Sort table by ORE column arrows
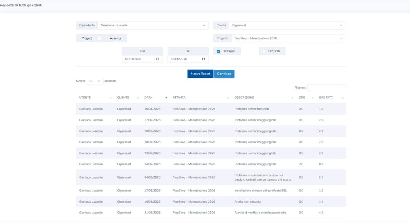This screenshot has height=223, width=410. (x=312, y=98)
